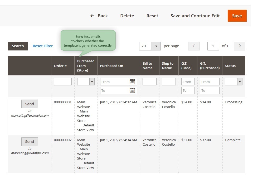This screenshot has height=185, width=253.
Task: Send test email for order 000000001
Action: [x=30, y=104]
